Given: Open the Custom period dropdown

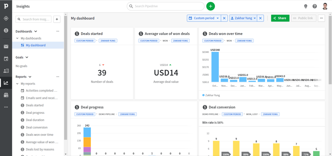Looking at the screenshot, I should 204,18.
